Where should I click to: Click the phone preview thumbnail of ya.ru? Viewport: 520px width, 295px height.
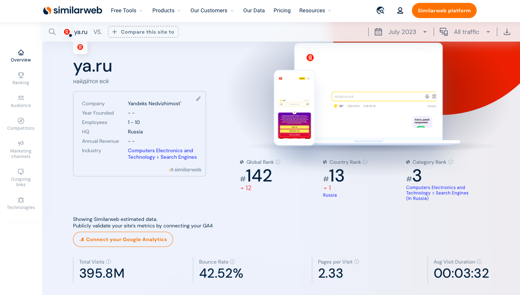(x=294, y=108)
